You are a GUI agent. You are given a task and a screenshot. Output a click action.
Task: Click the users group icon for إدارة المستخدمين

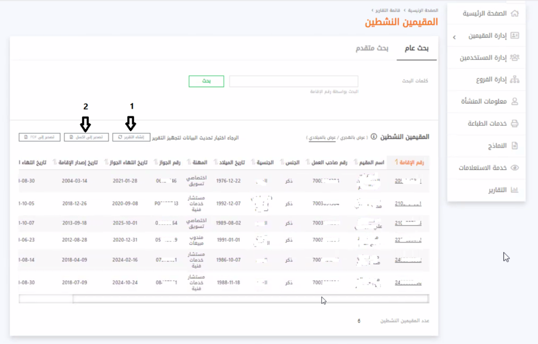[515, 57]
